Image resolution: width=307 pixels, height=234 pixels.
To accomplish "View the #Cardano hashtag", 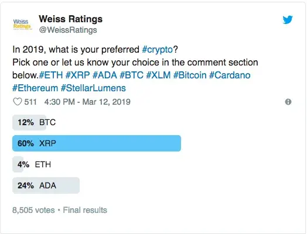I will pyautogui.click(x=230, y=75).
